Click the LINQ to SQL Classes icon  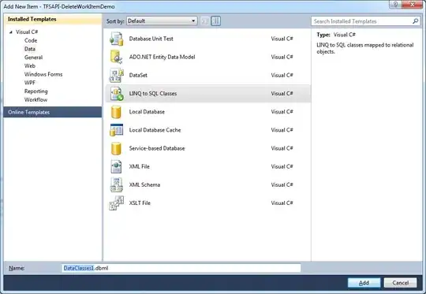[117, 93]
